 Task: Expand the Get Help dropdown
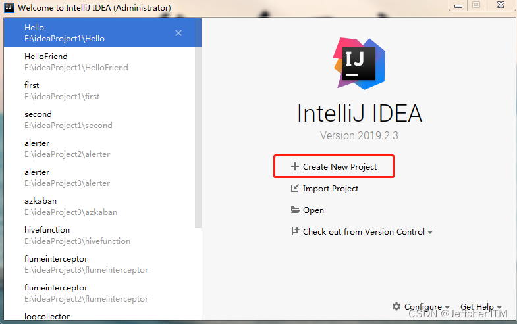click(481, 306)
